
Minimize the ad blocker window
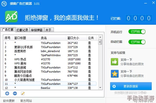(x=145, y=3)
